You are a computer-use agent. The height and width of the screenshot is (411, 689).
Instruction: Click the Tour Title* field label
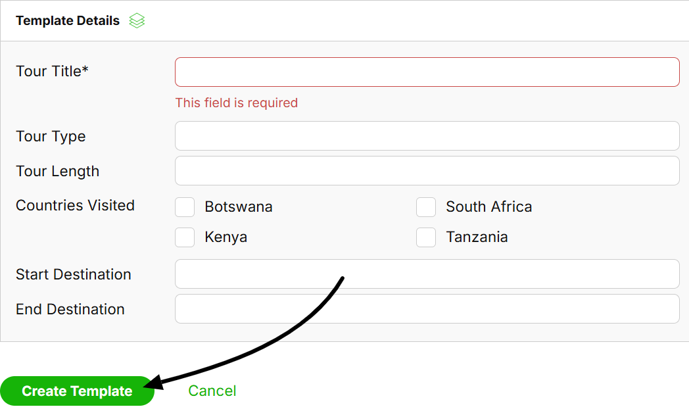coord(52,71)
